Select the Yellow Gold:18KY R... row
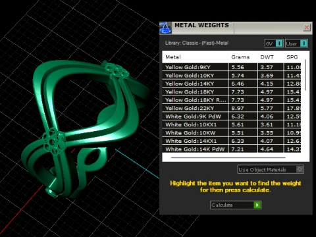Viewport: 316px width, 237px height. click(232, 100)
